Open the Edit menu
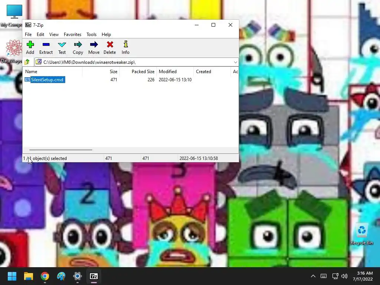The width and height of the screenshot is (380, 285). [x=40, y=35]
